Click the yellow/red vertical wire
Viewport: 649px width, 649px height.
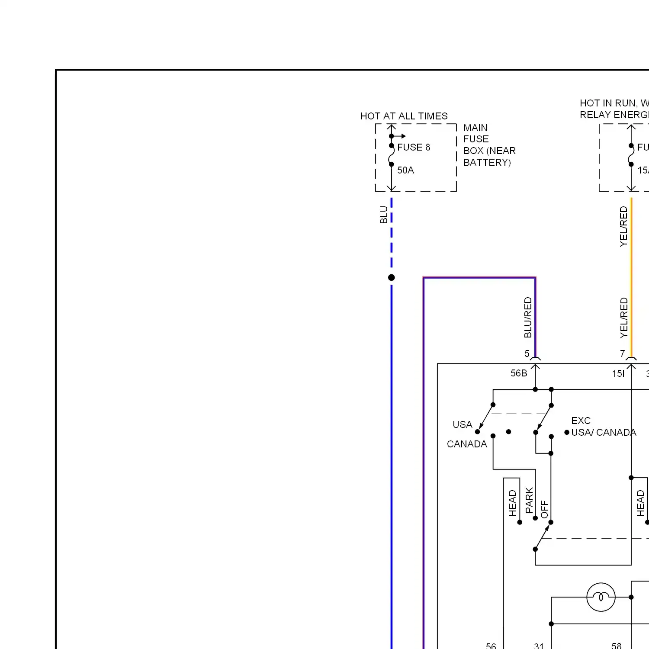[x=631, y=277]
